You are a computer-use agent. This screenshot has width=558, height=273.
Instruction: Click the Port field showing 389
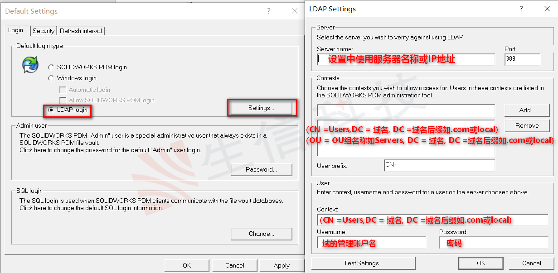522,59
